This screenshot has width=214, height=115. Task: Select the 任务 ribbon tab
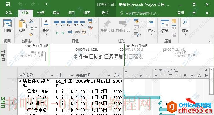[x=25, y=13]
